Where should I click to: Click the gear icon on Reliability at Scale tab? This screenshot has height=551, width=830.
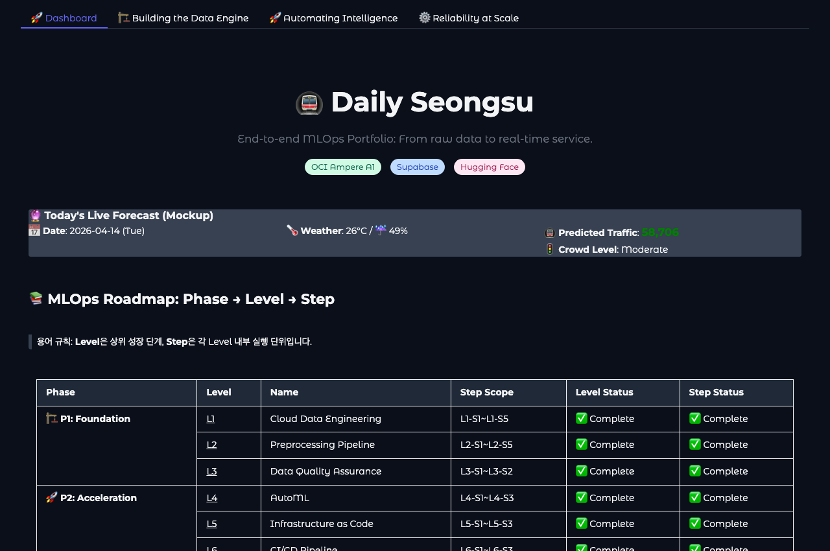(425, 18)
